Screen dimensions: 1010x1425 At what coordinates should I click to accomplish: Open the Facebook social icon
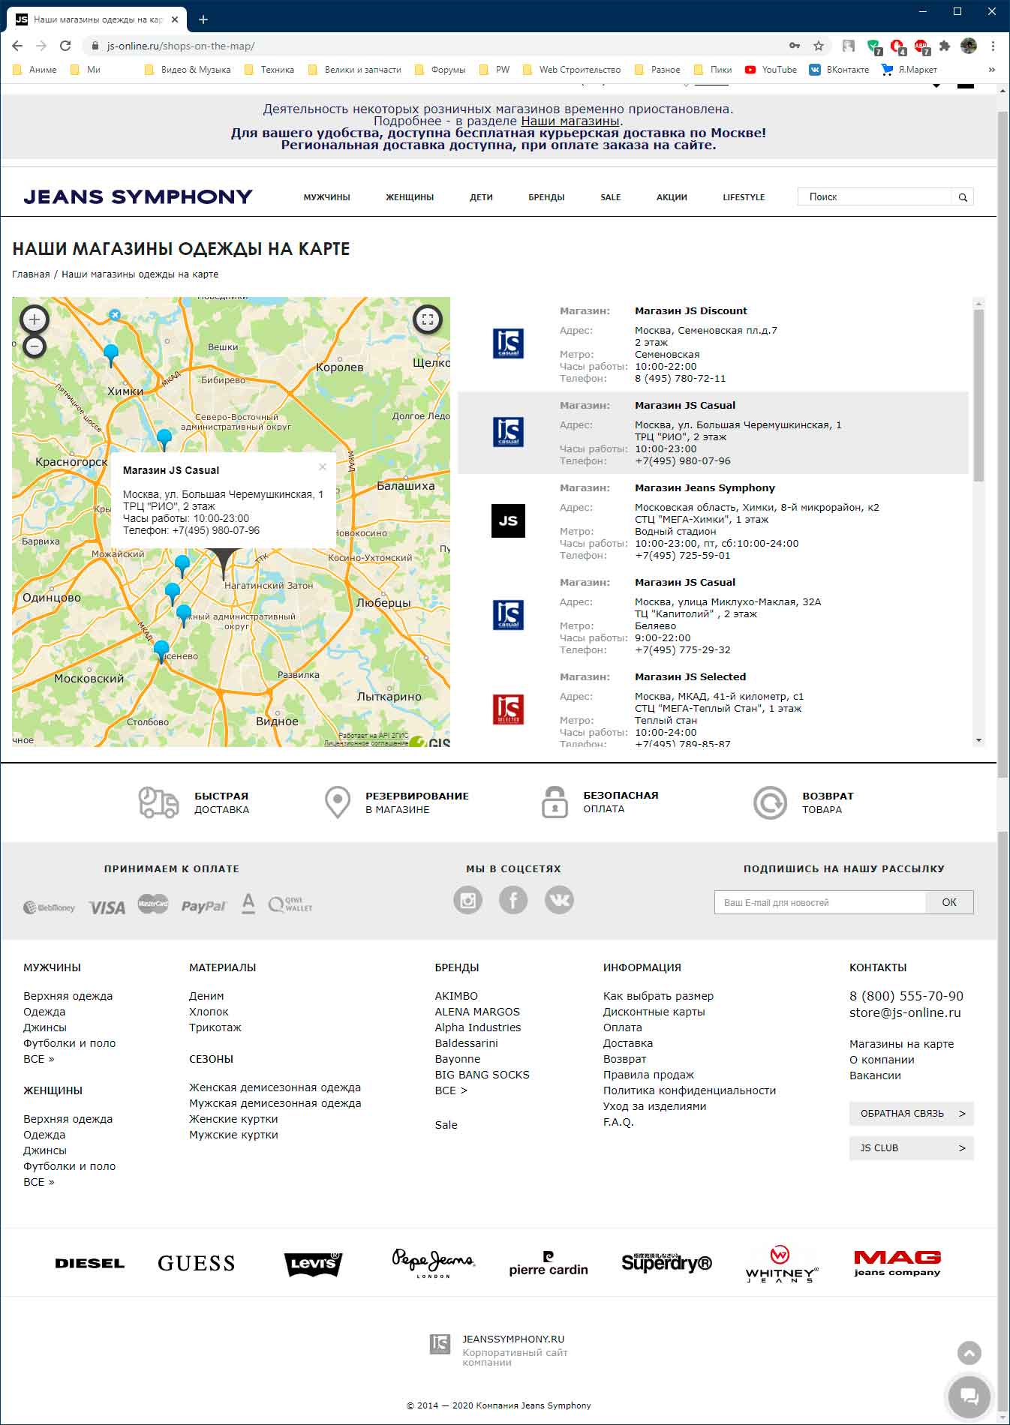[x=513, y=900]
